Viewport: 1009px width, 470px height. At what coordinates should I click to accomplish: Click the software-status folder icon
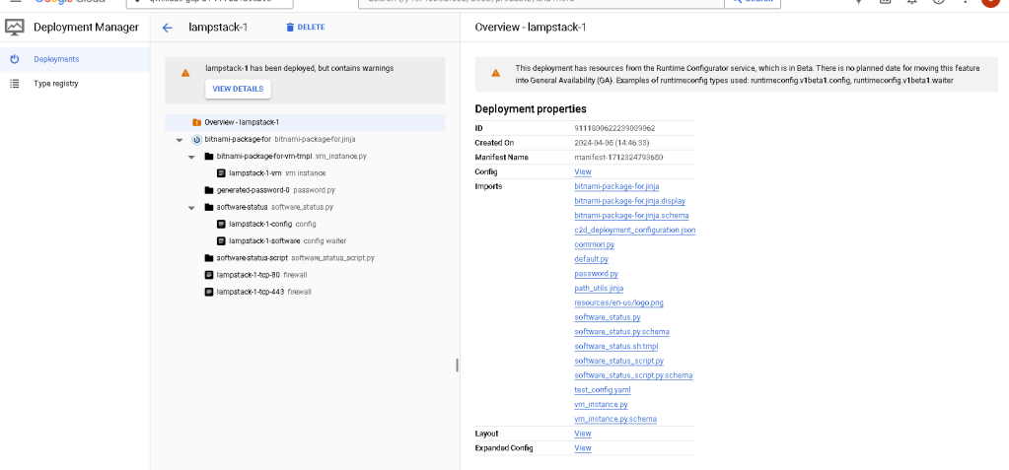point(209,207)
